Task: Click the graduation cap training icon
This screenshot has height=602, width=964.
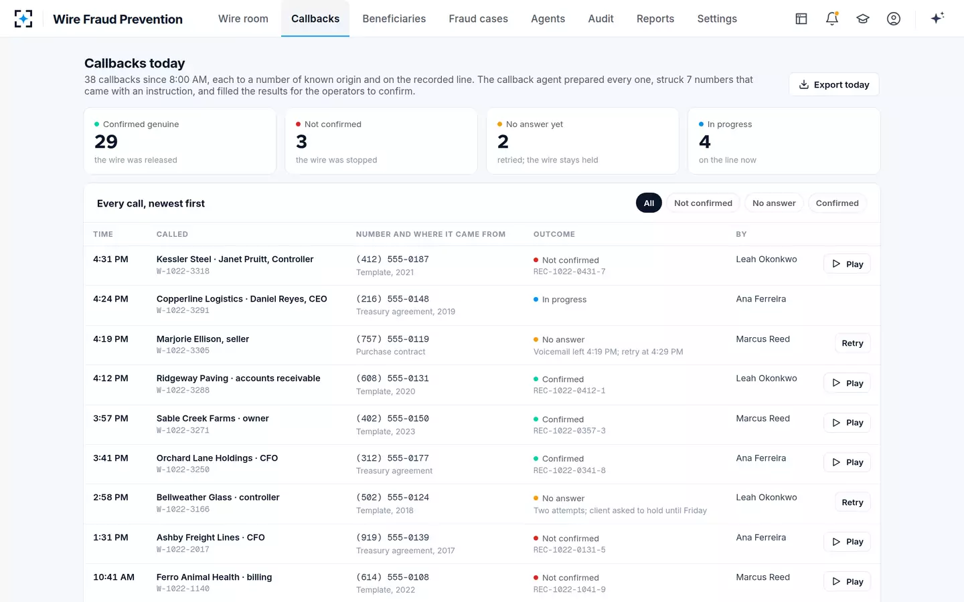Action: [x=863, y=19]
